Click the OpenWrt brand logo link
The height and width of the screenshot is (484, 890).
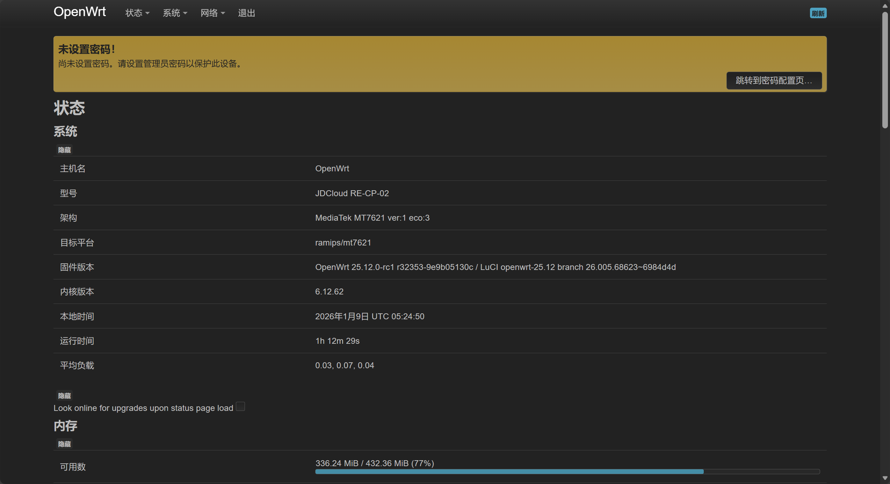click(79, 12)
